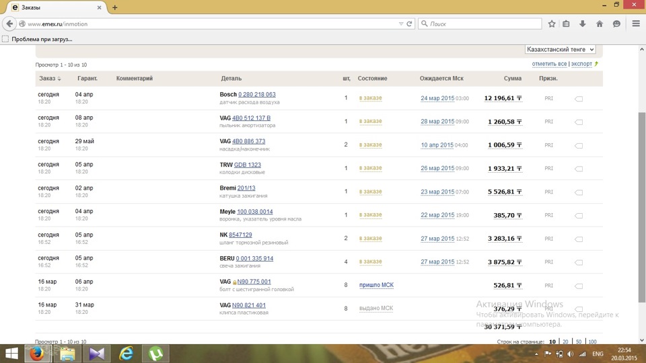Open Internet Explorer from the taskbar
The height and width of the screenshot is (363, 646).
tap(127, 354)
